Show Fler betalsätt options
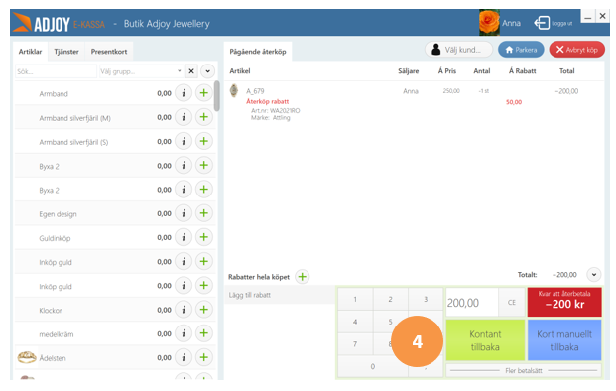Viewport: 616px width, 391px height. (524, 370)
